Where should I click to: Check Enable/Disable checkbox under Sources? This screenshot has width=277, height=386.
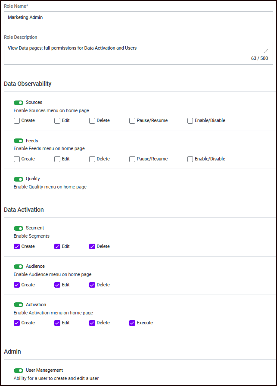point(190,121)
